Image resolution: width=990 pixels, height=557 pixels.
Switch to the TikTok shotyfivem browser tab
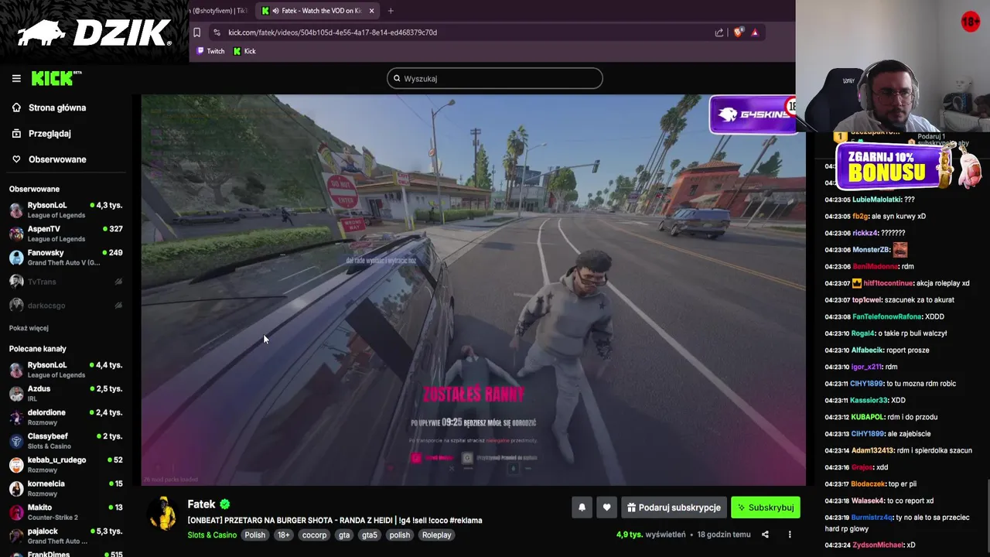219,11
